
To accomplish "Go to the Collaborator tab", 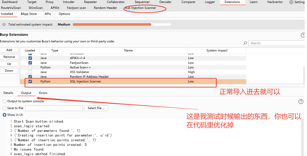I will pyautogui.click(x=116, y=2).
